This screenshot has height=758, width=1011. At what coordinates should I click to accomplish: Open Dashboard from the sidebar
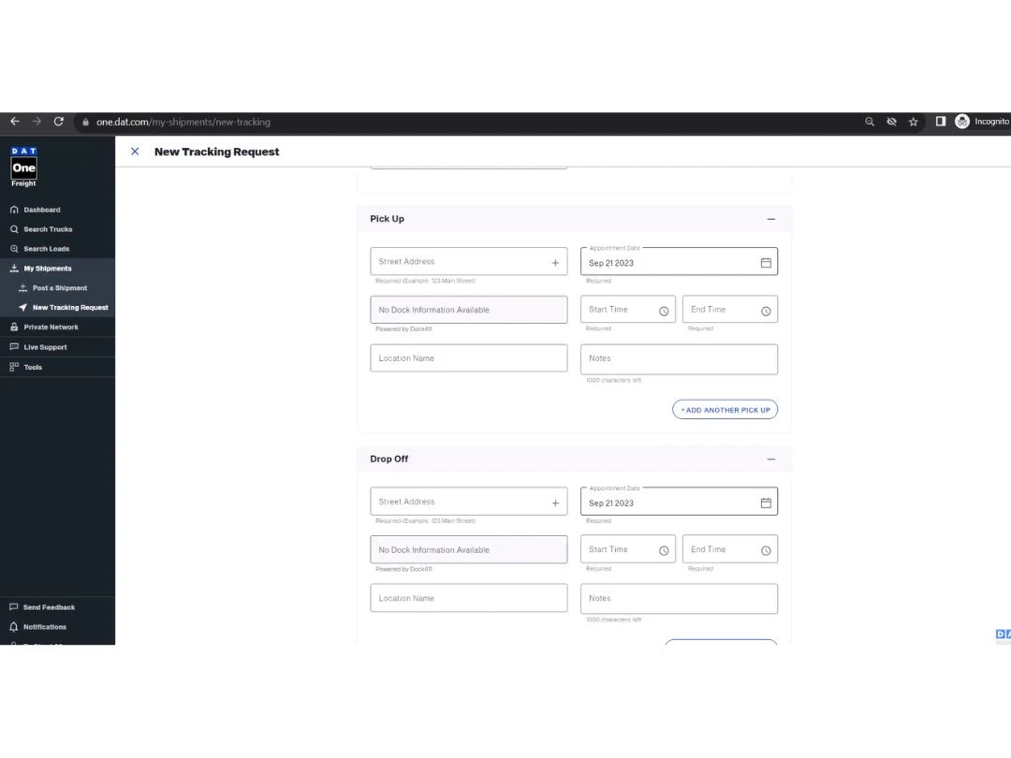pos(42,210)
